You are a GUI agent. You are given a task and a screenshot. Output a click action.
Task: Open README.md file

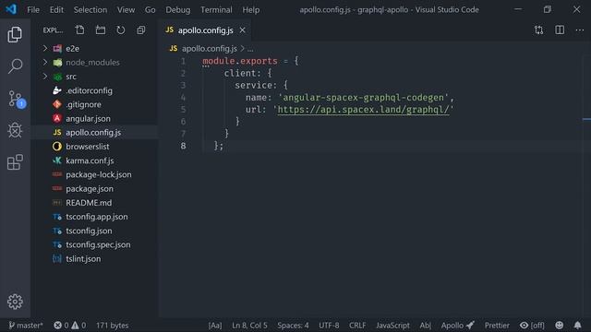89,203
